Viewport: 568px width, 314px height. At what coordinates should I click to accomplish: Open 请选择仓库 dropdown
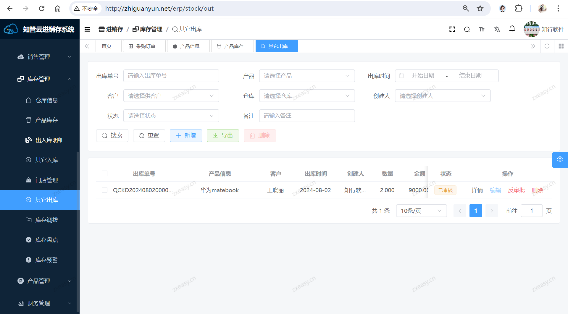pos(307,96)
